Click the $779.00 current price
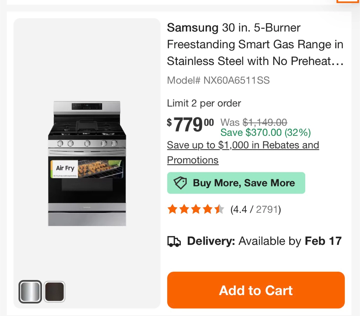 coord(190,124)
